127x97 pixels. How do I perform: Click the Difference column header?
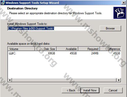[110, 49]
